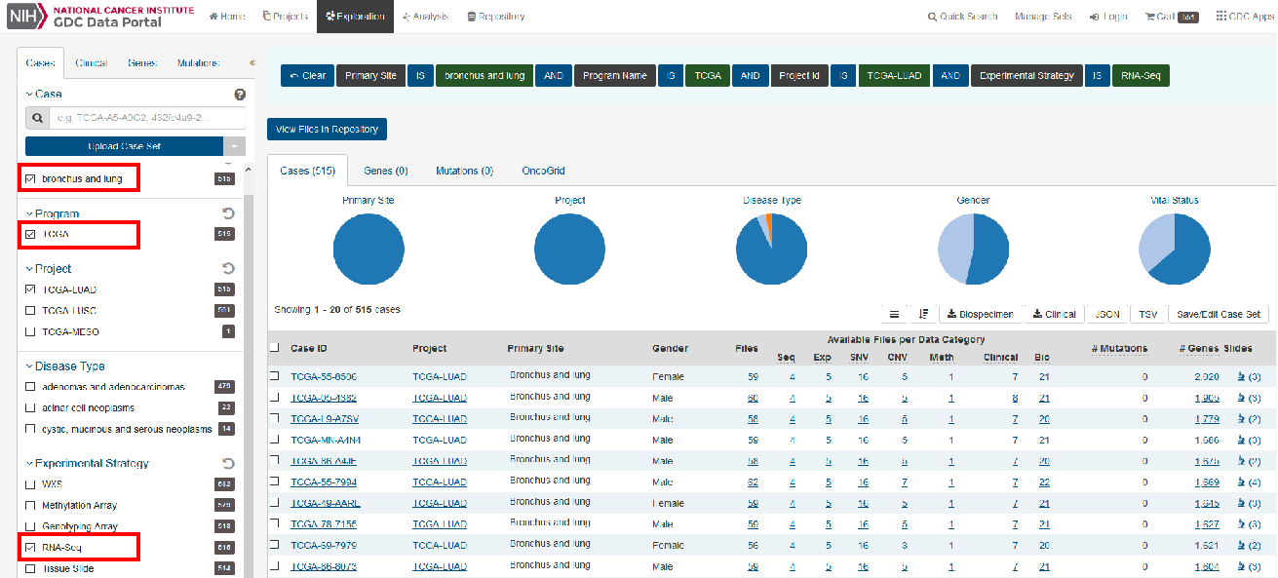Uncheck the RNA-Seq experimental strategy
This screenshot has width=1278, height=578.
(30, 548)
